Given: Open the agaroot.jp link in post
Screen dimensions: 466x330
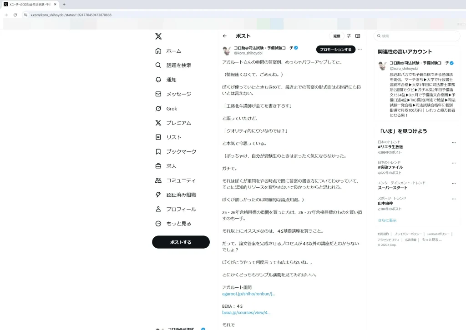Looking at the screenshot, I should click(x=248, y=294).
